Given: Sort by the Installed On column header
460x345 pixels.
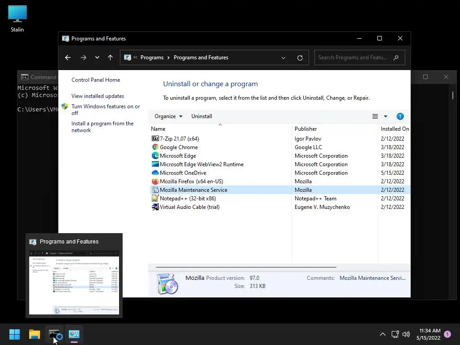Looking at the screenshot, I should click(395, 129).
